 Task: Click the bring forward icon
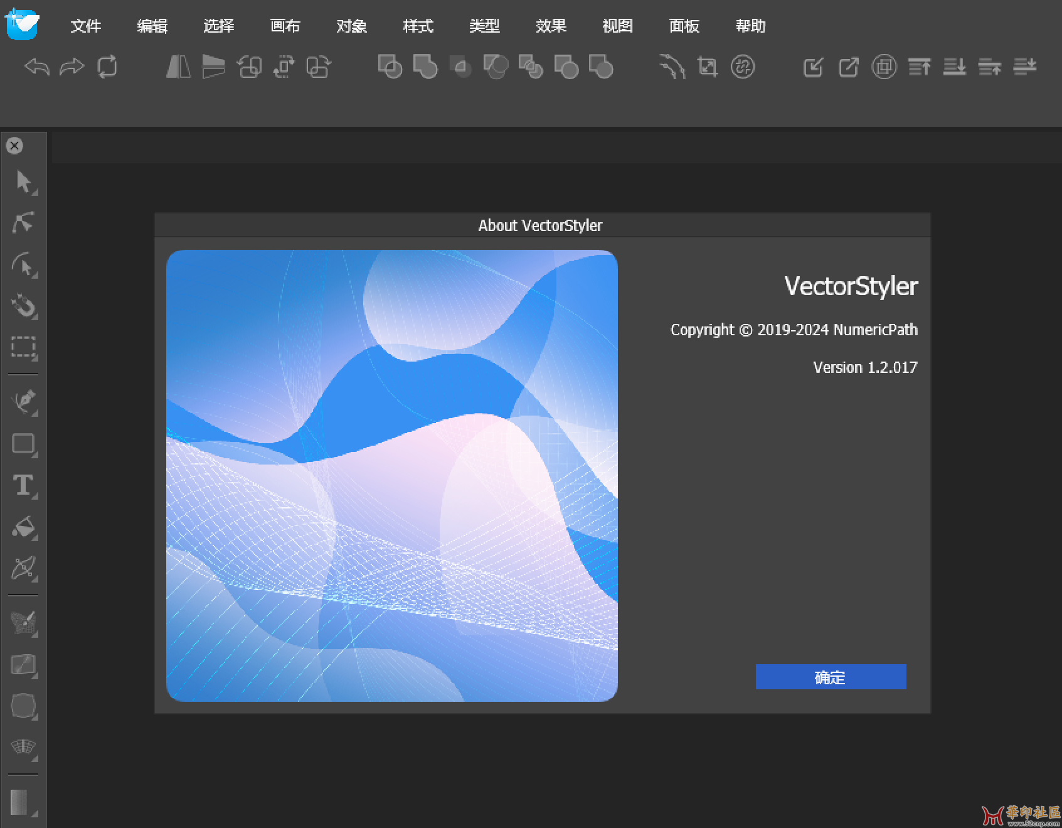(x=990, y=67)
